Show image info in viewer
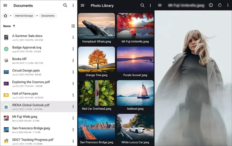Image resolution: width=232 pixels, height=146 pixels. pyautogui.click(x=211, y=5)
